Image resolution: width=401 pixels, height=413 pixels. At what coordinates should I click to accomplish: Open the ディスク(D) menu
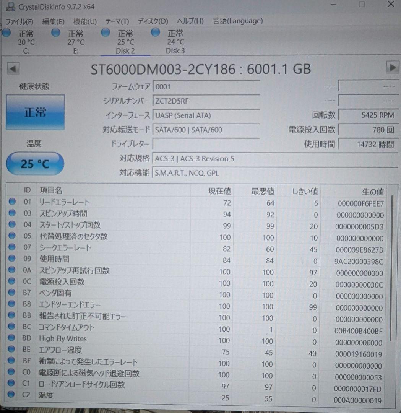coord(153,21)
